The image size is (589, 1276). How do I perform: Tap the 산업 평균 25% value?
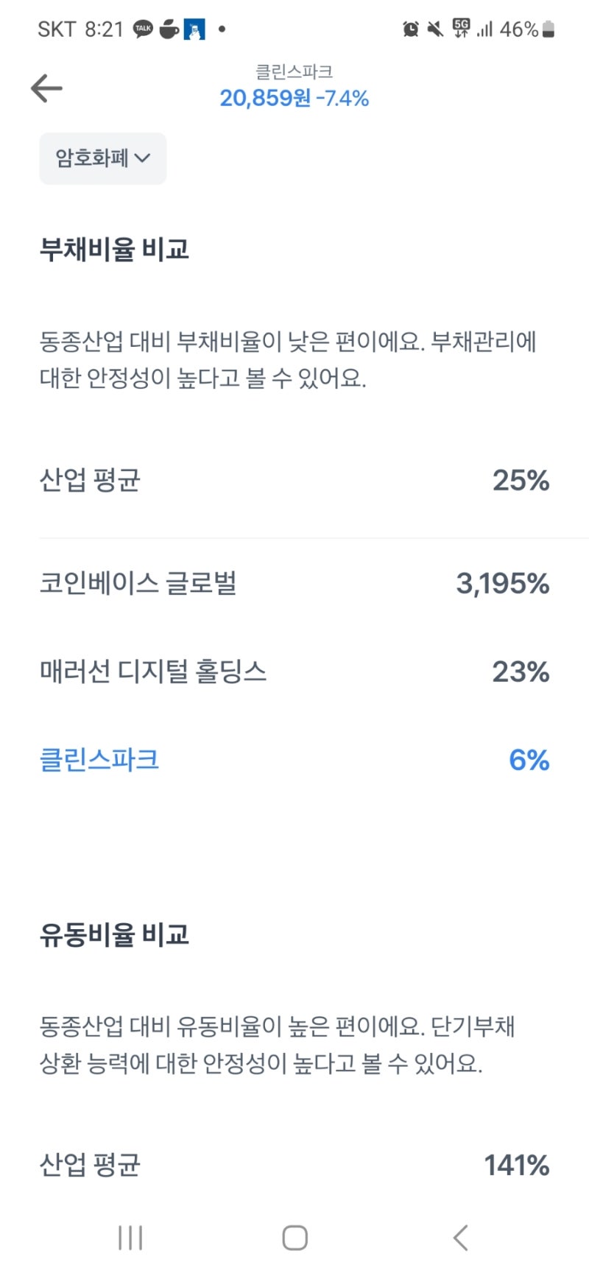521,481
